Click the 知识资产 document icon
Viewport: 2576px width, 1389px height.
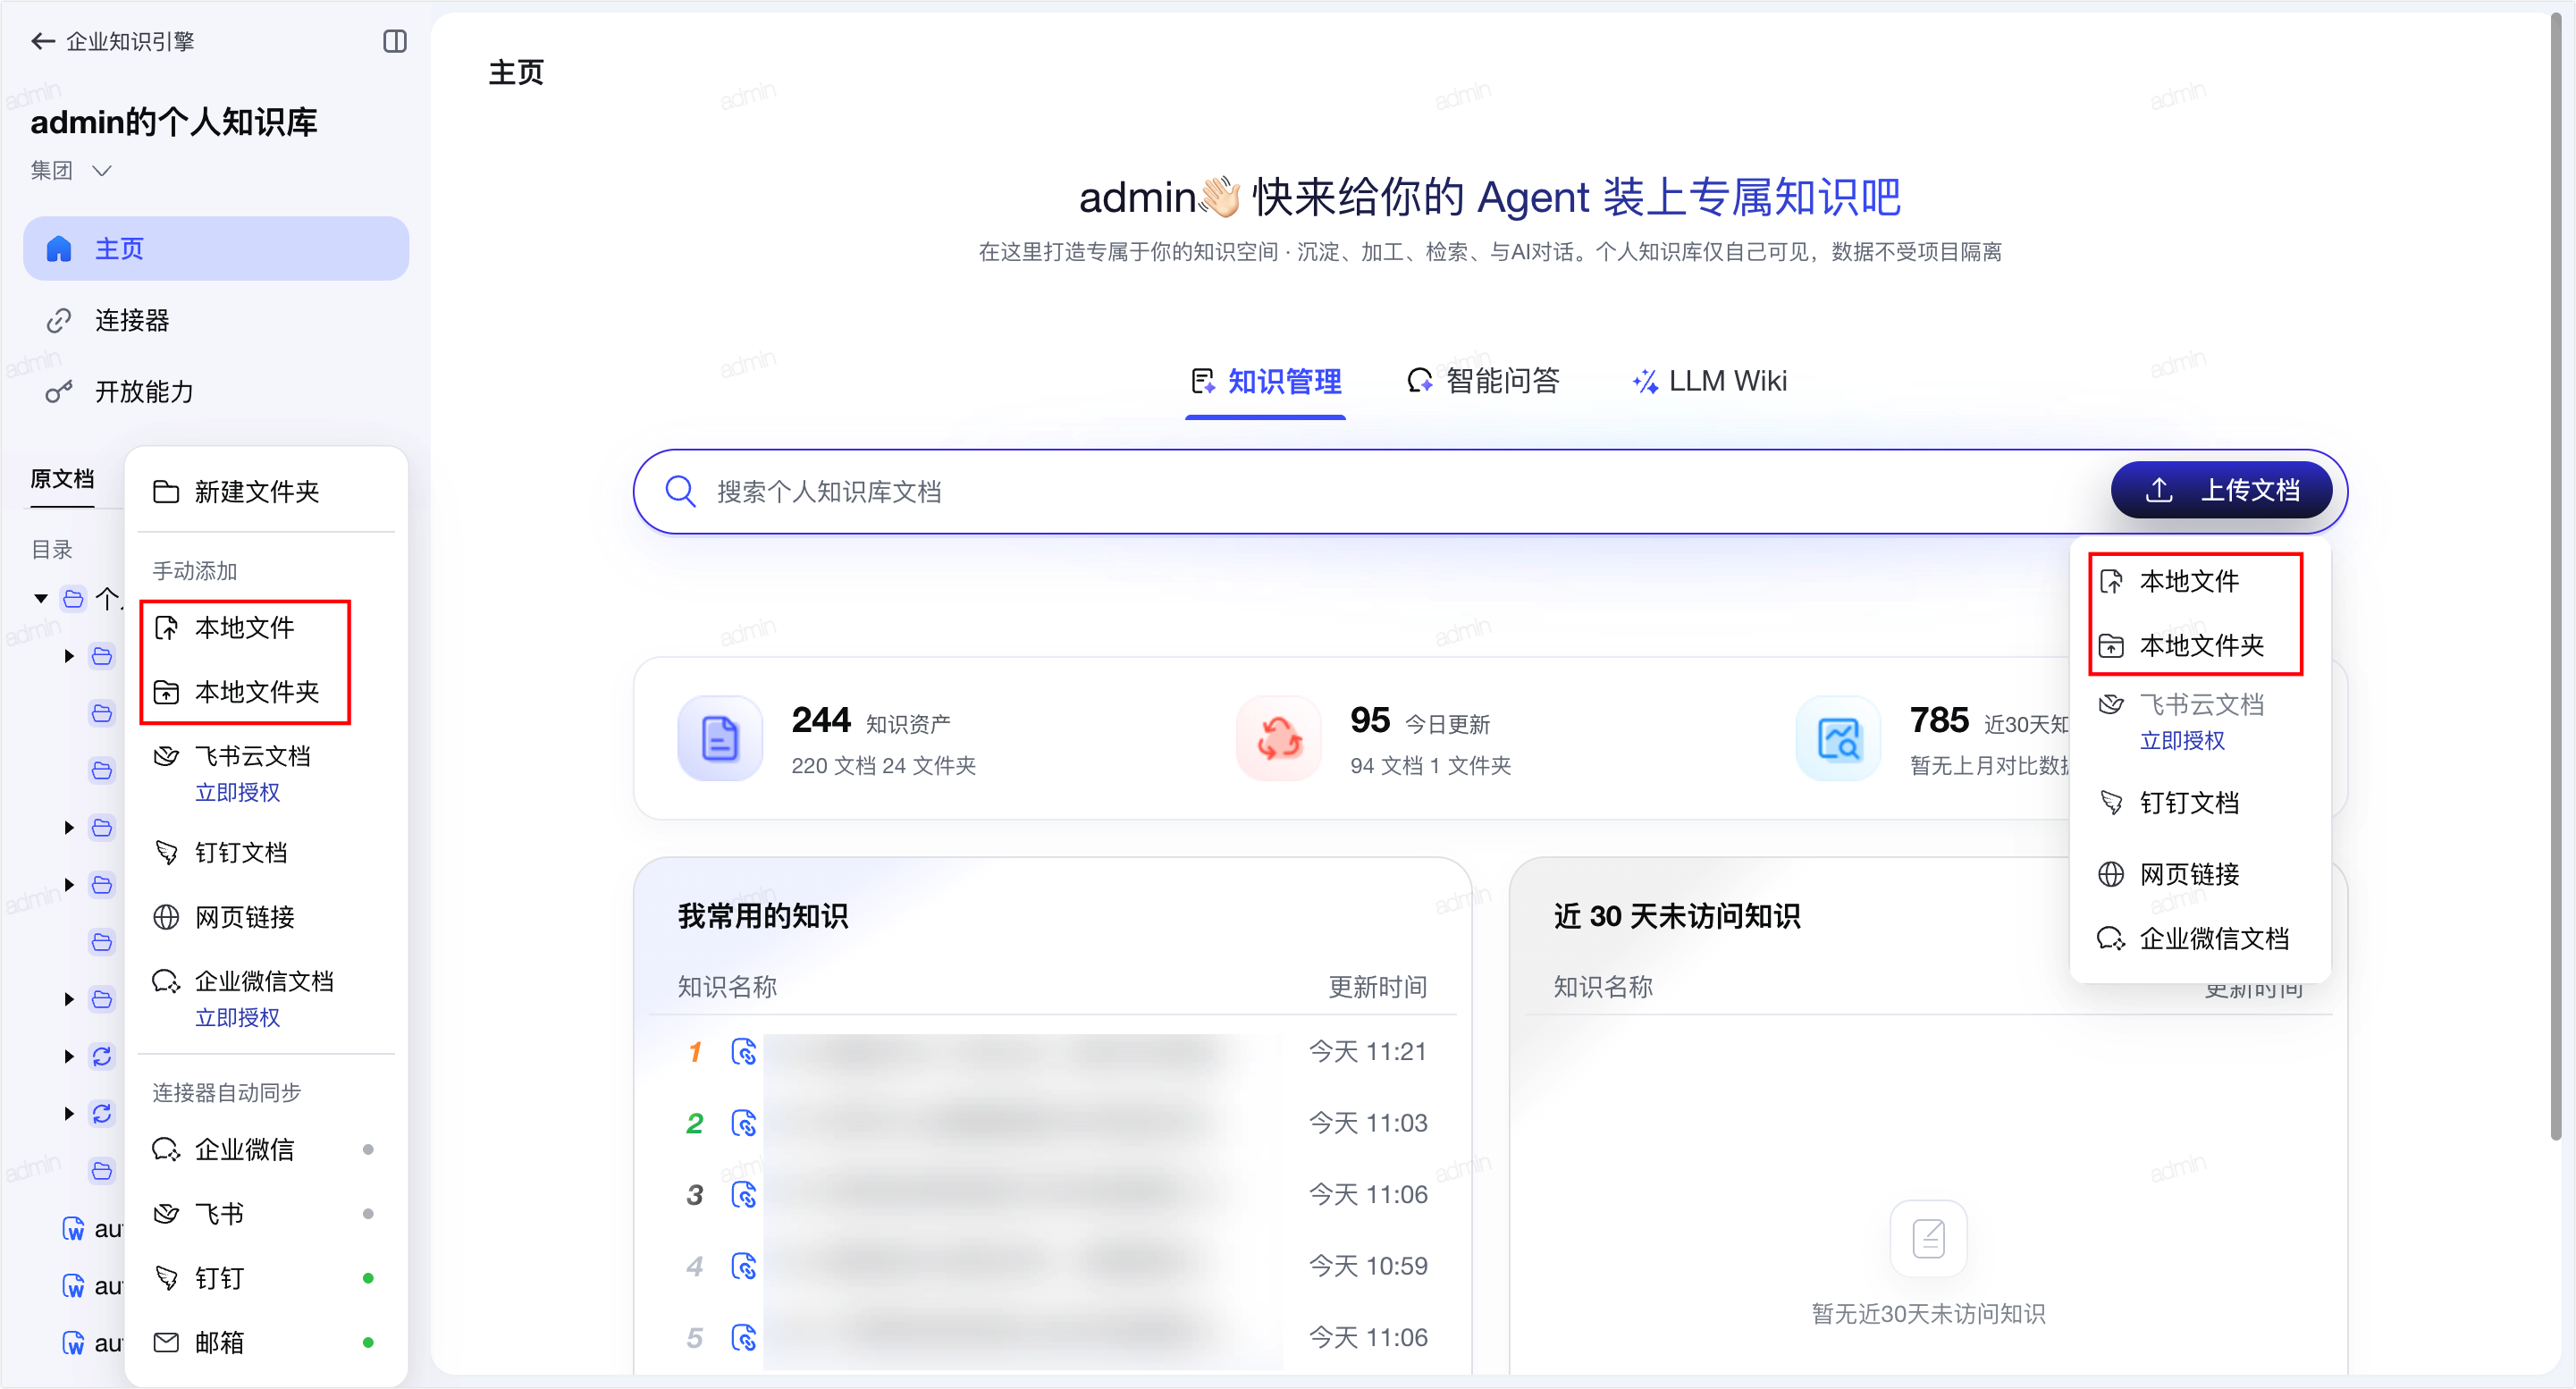[x=720, y=738]
